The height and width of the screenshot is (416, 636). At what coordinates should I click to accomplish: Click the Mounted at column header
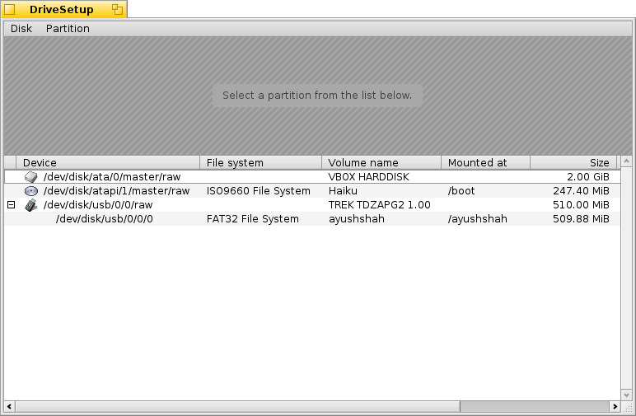point(485,163)
